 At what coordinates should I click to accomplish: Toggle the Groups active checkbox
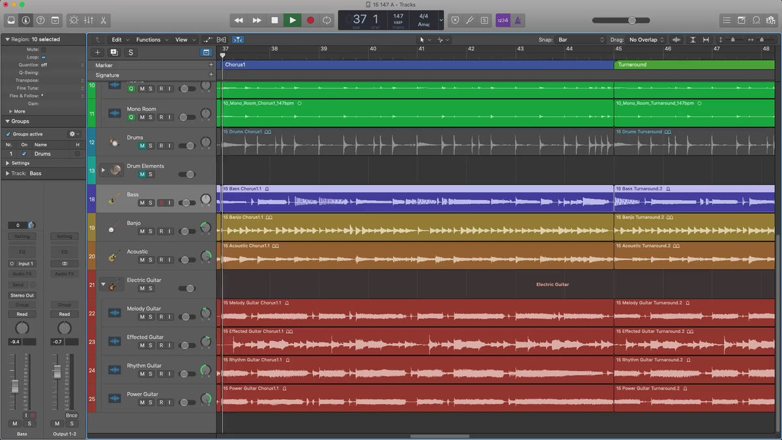[8, 134]
